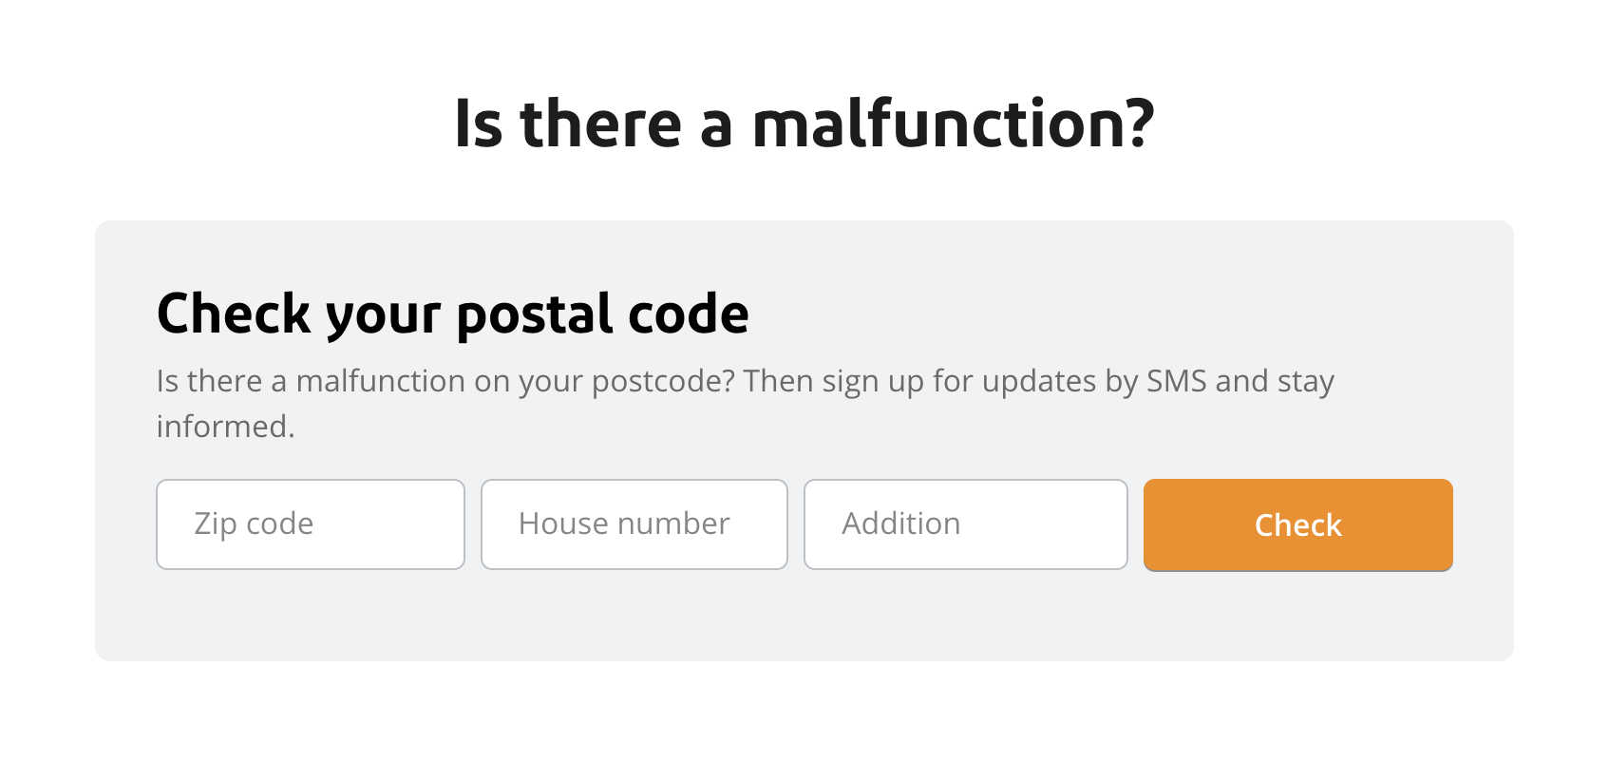Click the word "SMS" in the description
Viewport: 1609px width, 762px height.
pos(1176,381)
